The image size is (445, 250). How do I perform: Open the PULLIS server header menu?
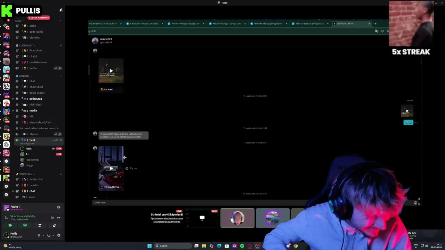[28, 10]
